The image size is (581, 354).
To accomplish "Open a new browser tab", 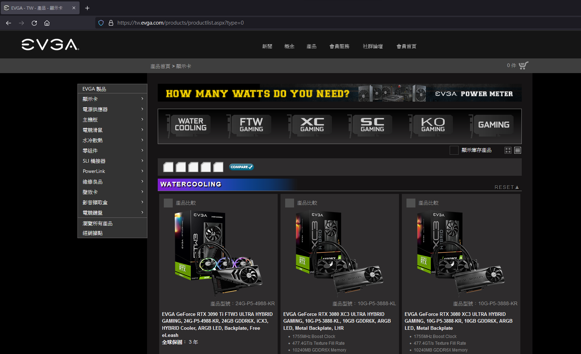I will pyautogui.click(x=87, y=8).
